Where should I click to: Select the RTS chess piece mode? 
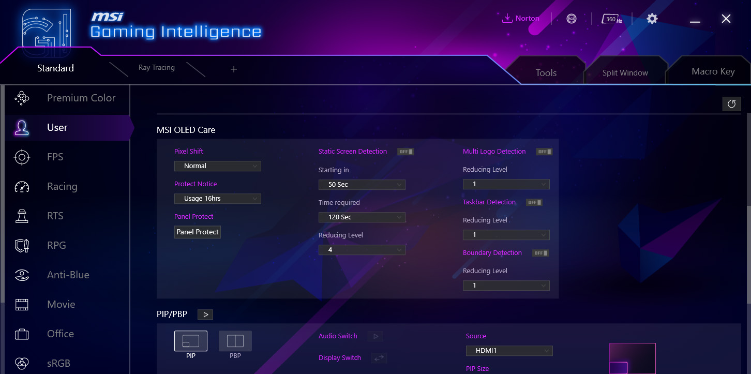tap(67, 216)
